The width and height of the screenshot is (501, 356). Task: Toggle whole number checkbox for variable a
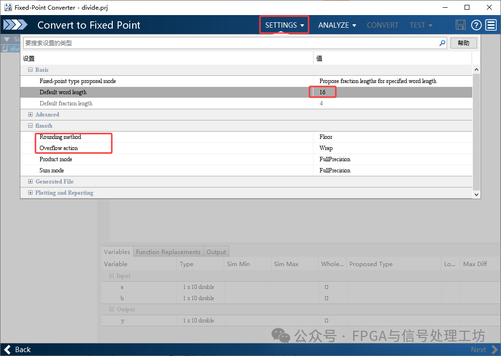pos(327,287)
